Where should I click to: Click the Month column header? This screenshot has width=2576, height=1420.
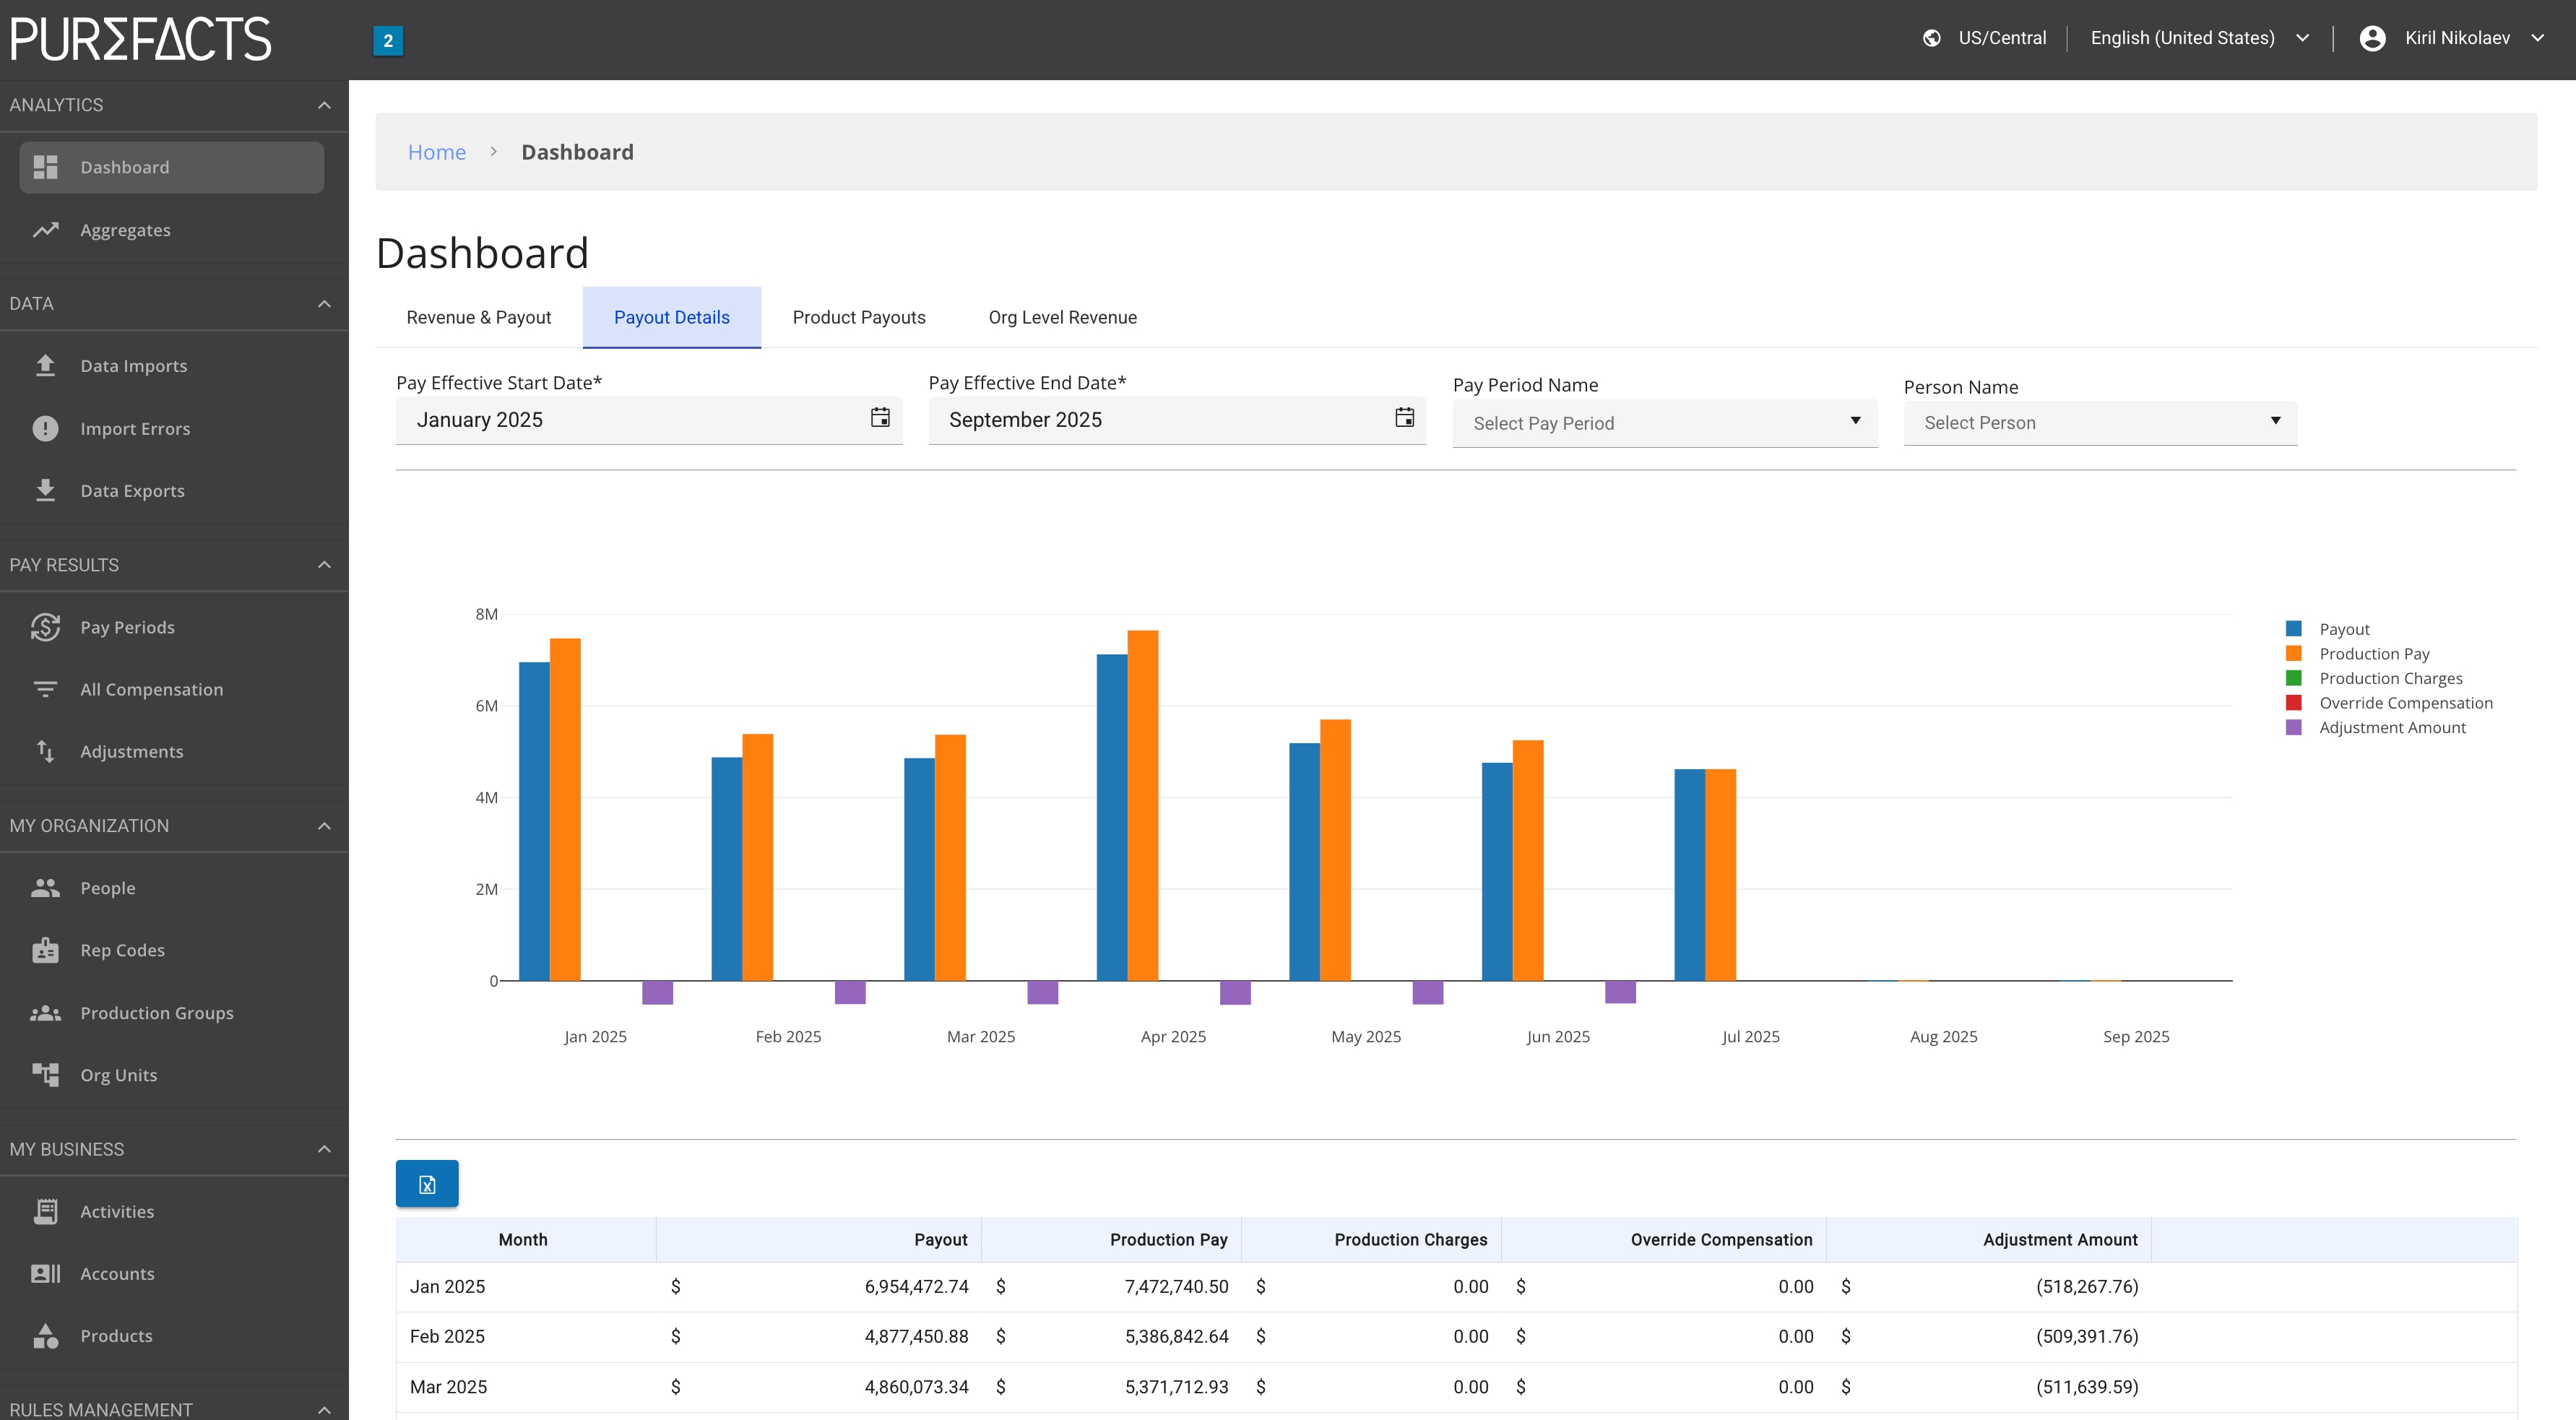pyautogui.click(x=526, y=1239)
